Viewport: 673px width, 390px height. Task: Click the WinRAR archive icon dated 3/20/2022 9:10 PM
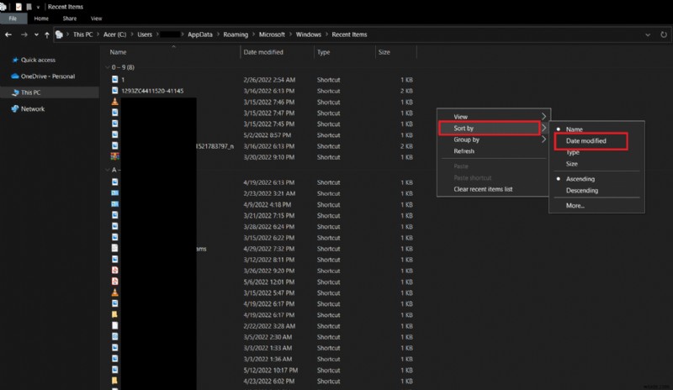[115, 157]
